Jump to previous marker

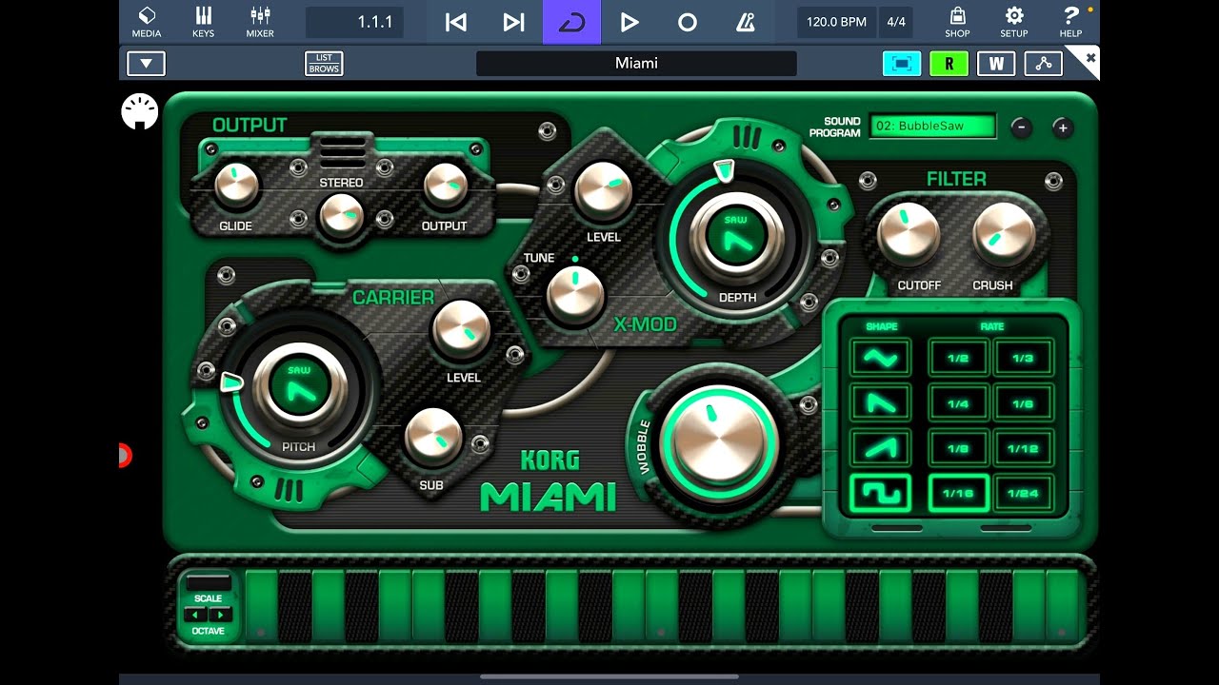(456, 22)
